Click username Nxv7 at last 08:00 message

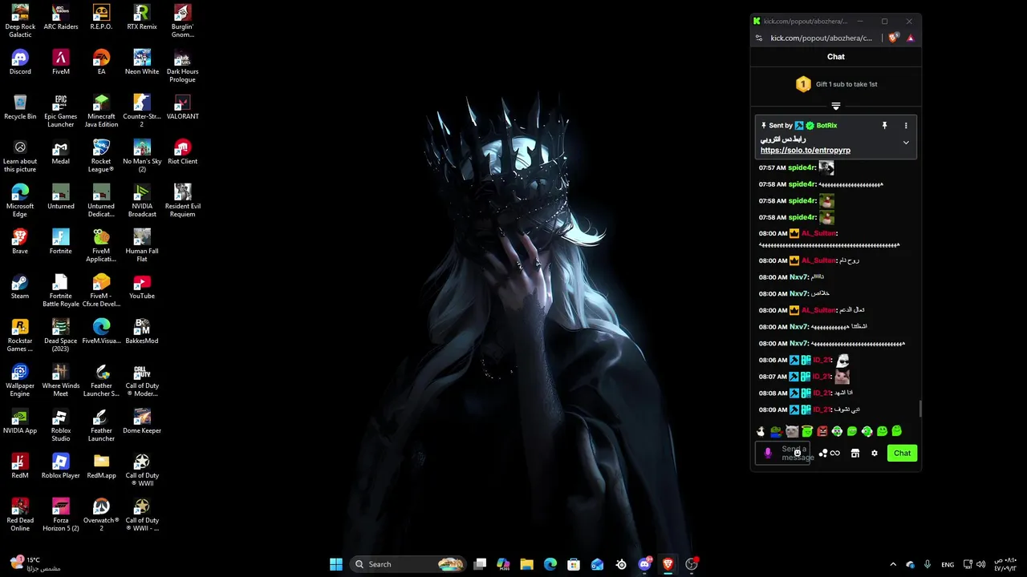click(x=799, y=344)
